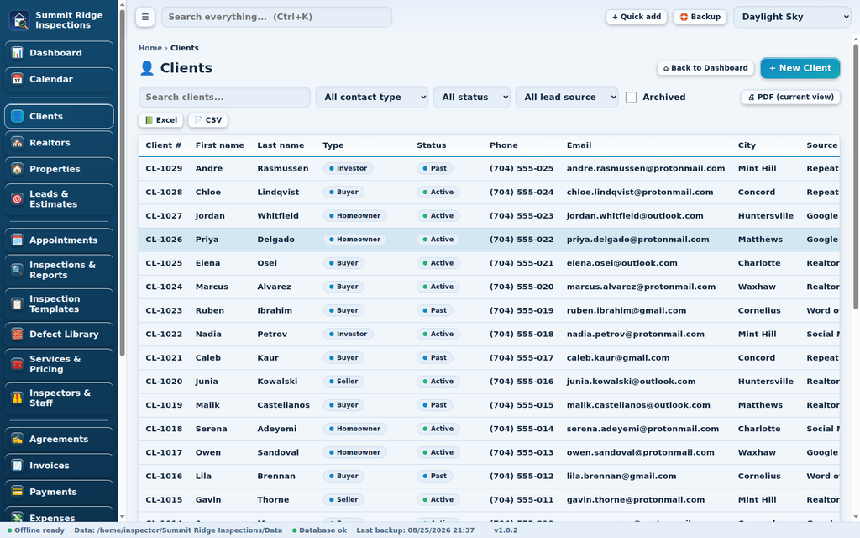Viewport: 860px width, 538px height.
Task: Click Database ok status indicator
Action: 320,530
